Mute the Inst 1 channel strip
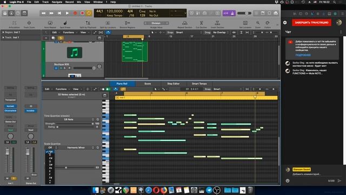This screenshot has height=195, width=346. [7, 178]
